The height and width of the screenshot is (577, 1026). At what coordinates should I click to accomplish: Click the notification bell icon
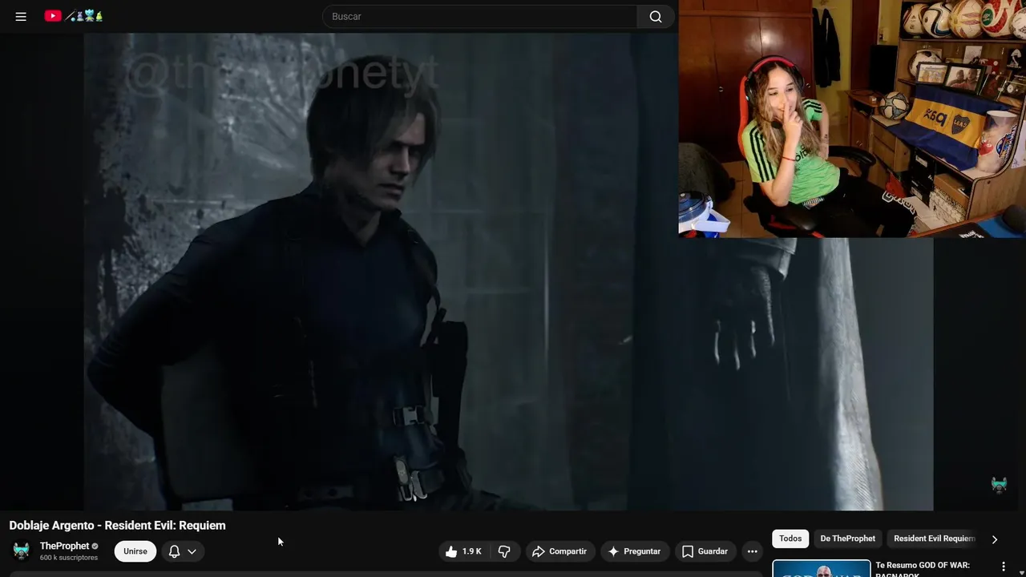(174, 551)
